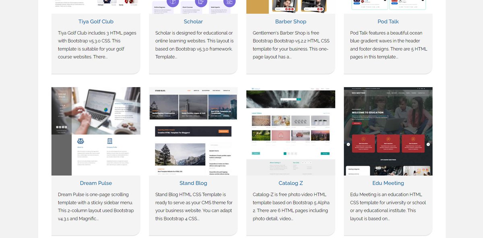
Task: Open the Dream Pulse template page
Action: 95,183
